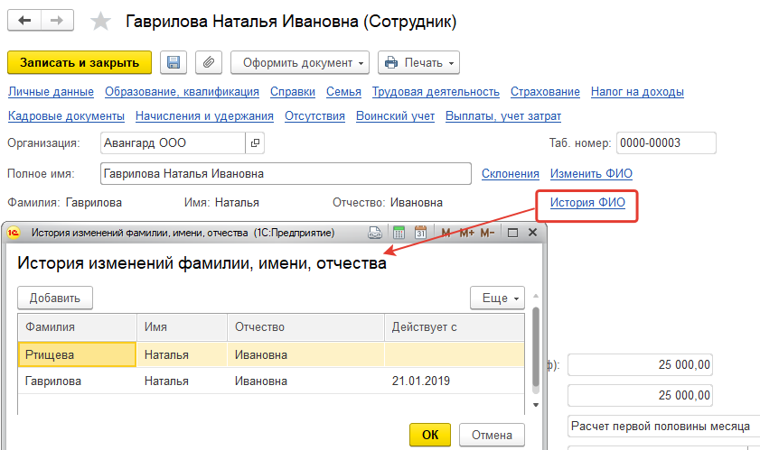Maximize the name history dialog

point(512,233)
